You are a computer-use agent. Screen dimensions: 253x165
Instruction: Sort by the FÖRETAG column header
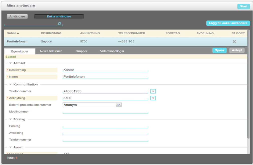(x=173, y=33)
